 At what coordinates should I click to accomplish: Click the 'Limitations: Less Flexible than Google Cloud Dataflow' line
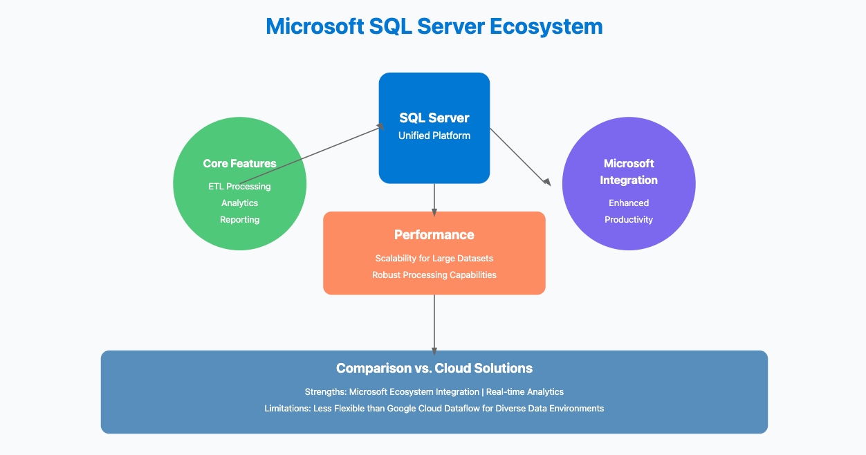[434, 409]
